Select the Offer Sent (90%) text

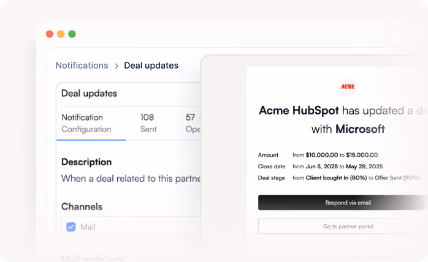[x=397, y=178]
